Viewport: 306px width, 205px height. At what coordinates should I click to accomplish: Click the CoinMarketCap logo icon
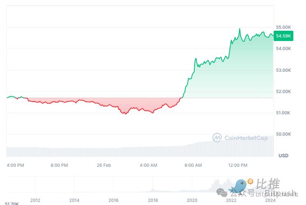(217, 138)
